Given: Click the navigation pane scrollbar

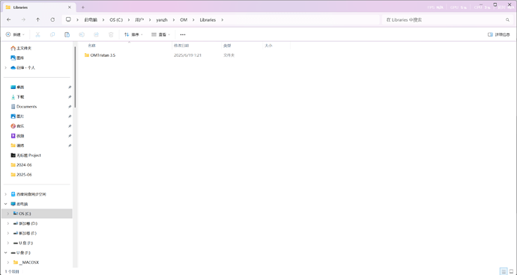Looking at the screenshot, I should pos(75,77).
